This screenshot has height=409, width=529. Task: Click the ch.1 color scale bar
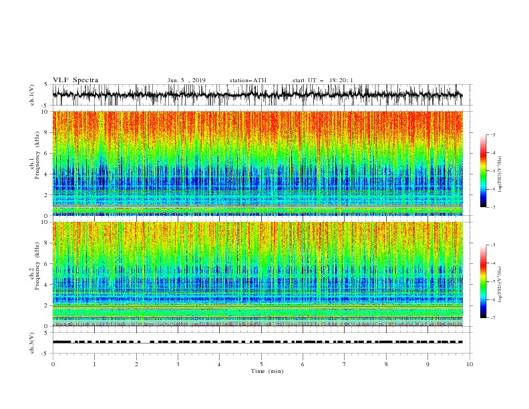tap(483, 171)
